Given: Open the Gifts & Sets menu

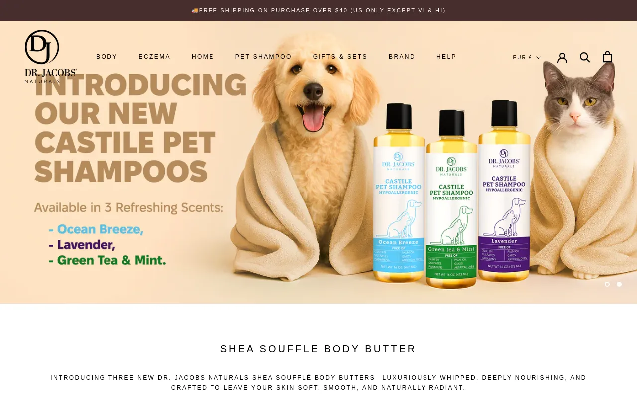Looking at the screenshot, I should coord(340,57).
